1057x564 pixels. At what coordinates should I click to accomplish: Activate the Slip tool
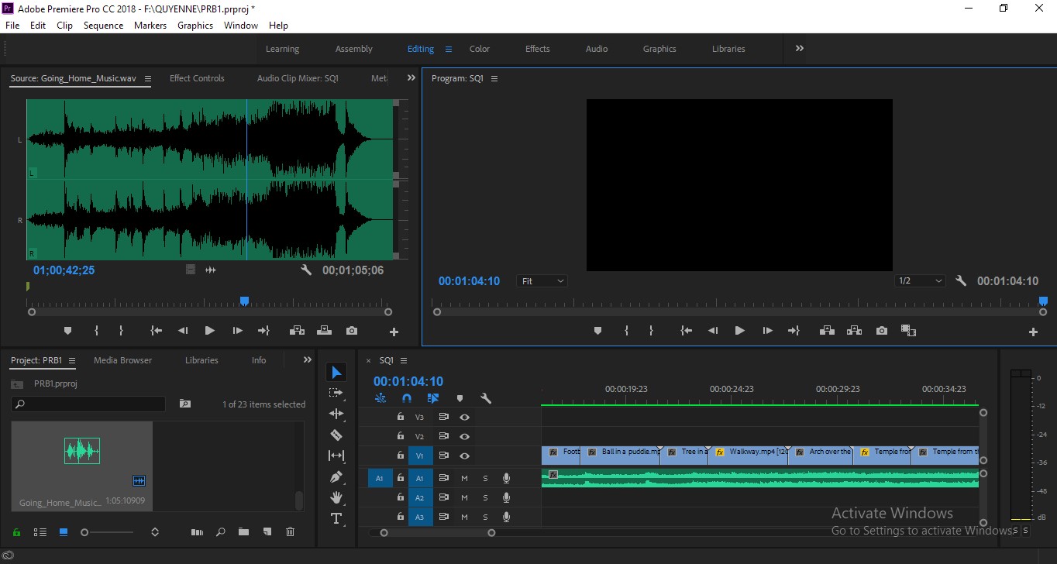coord(336,456)
